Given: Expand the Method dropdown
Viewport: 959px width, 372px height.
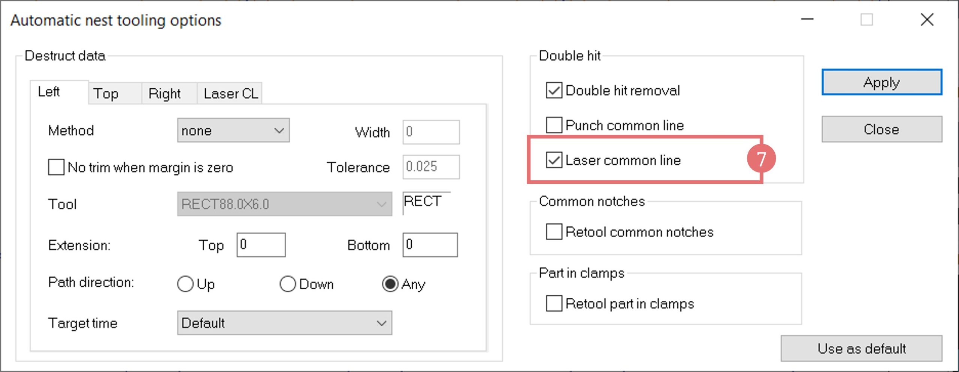Looking at the screenshot, I should click(233, 131).
